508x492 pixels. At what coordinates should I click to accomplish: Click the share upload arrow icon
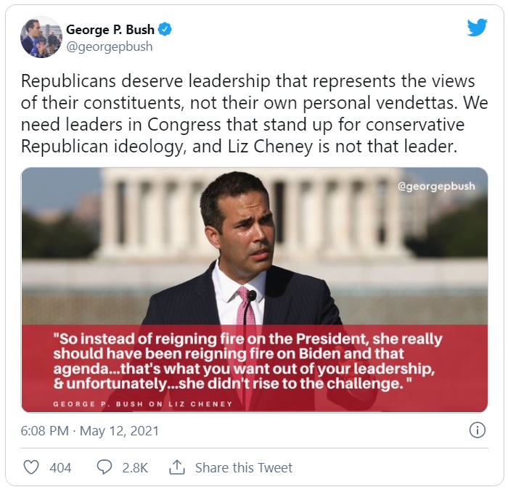tap(176, 467)
